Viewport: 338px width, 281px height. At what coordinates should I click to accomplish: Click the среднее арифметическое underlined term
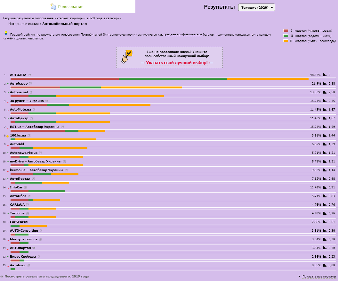click(183, 35)
